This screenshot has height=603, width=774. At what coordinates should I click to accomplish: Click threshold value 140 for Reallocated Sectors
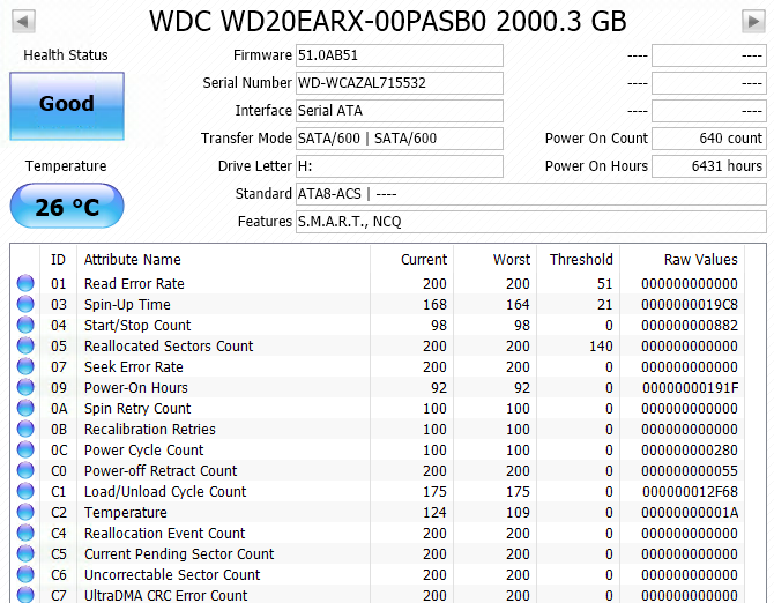(601, 346)
